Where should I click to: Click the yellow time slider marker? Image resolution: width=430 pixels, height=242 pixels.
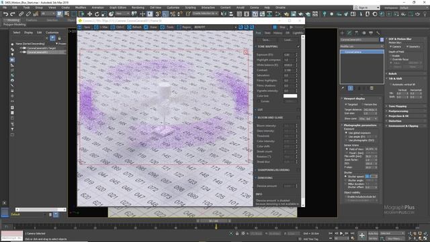pos(216,227)
